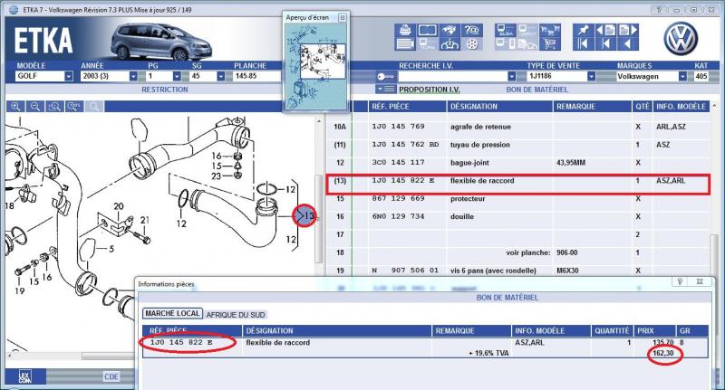This screenshot has height=390, width=725.
Task: Click the price 162,30 in info window
Action: pos(663,354)
